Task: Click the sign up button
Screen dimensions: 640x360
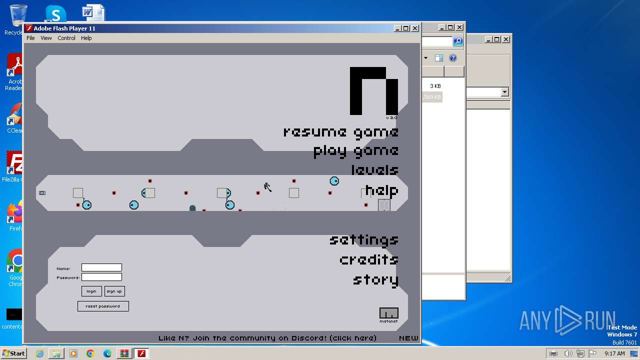Action: point(114,291)
